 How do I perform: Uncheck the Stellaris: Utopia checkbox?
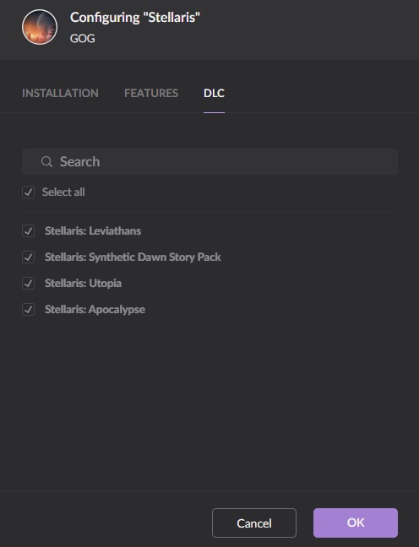tap(28, 284)
